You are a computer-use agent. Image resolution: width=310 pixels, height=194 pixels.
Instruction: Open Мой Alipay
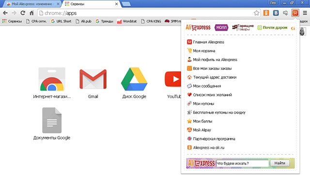(199, 130)
